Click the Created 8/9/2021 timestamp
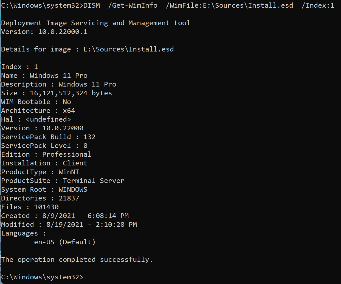This screenshot has width=341, height=284. tap(85, 216)
